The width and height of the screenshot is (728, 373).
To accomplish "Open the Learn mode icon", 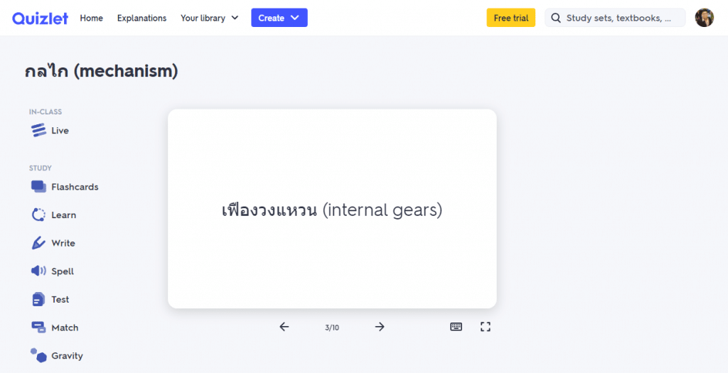I will [x=38, y=215].
